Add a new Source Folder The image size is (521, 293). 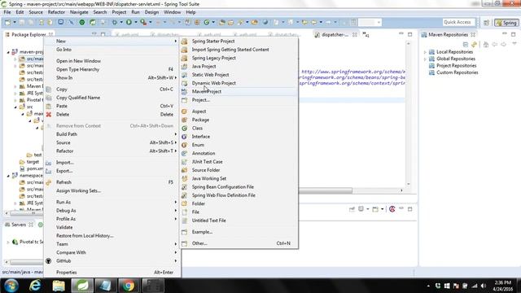(239, 170)
